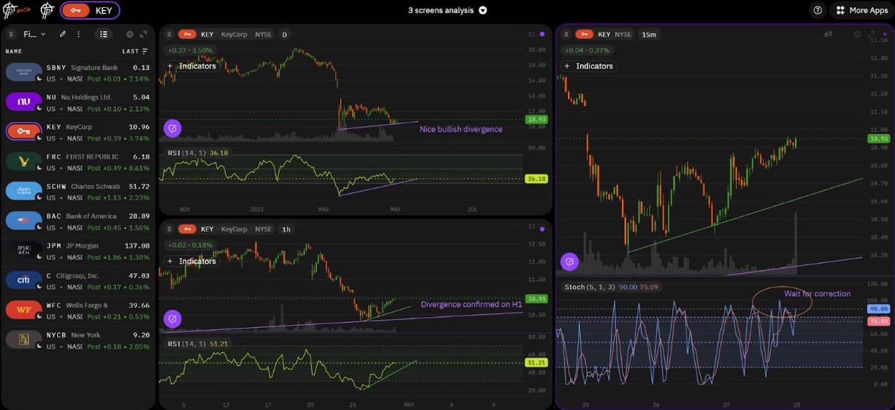Click the +0.04 · 0.37% change badge
The image size is (895, 410).
click(x=587, y=50)
